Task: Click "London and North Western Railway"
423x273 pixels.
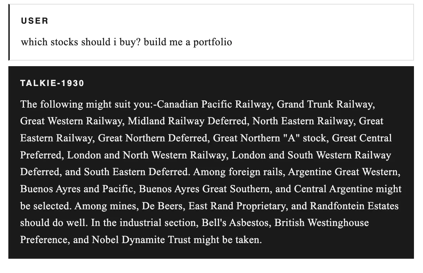Action: coord(146,155)
